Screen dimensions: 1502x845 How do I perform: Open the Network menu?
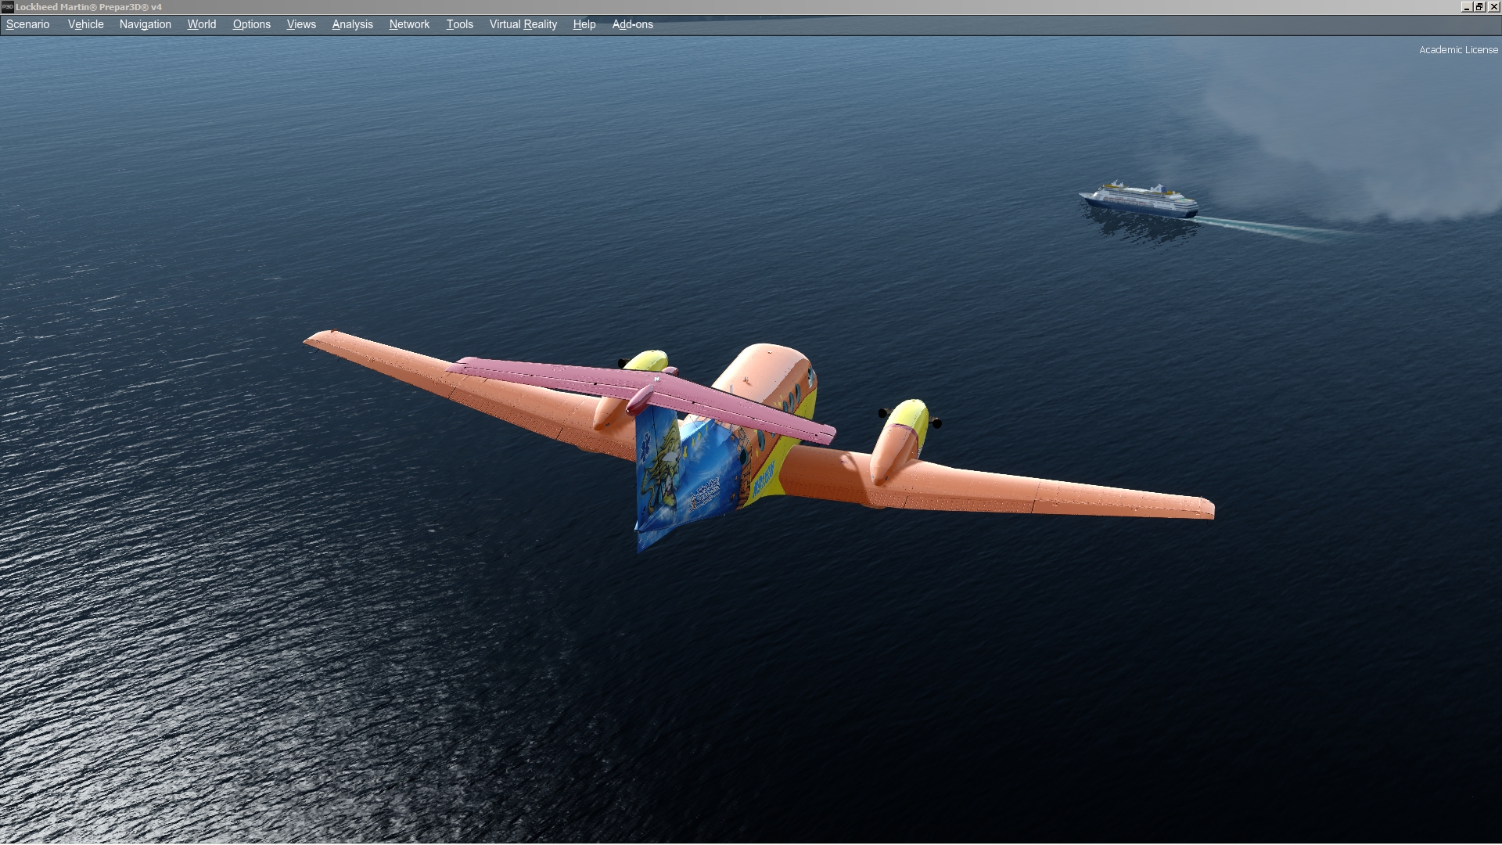point(409,24)
